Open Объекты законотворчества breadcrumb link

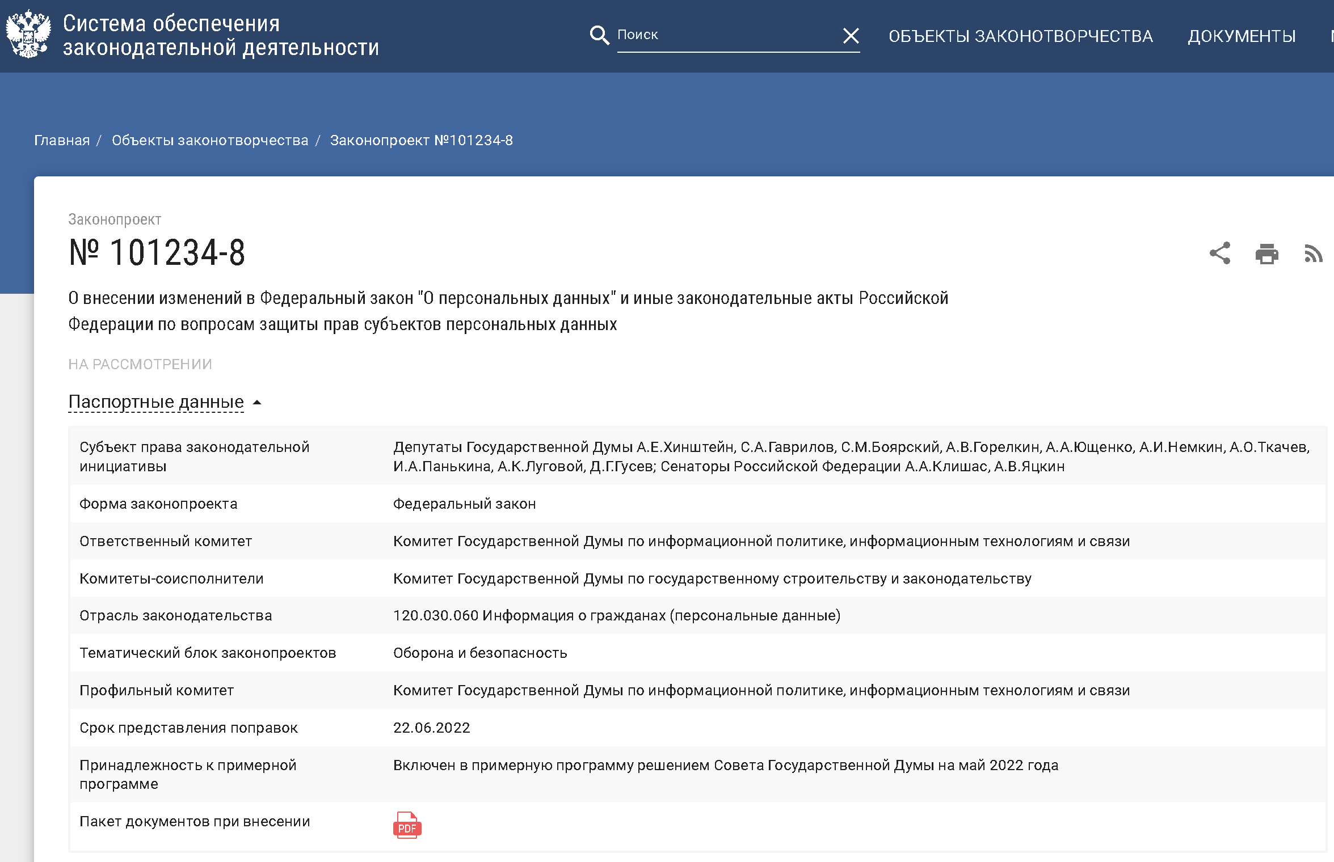point(210,140)
